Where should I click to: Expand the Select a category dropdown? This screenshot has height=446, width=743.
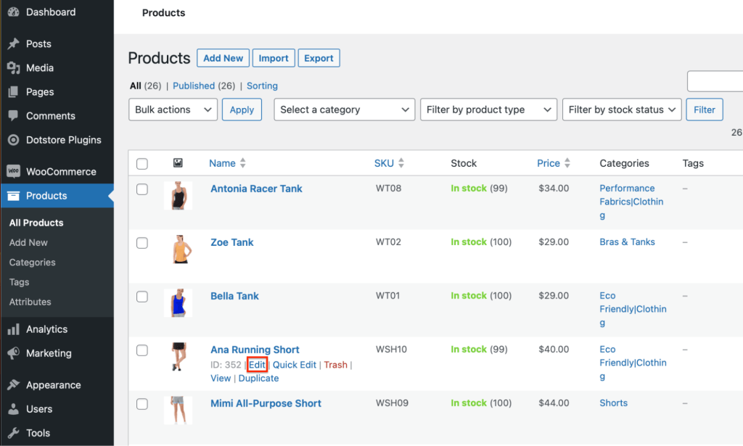(344, 110)
